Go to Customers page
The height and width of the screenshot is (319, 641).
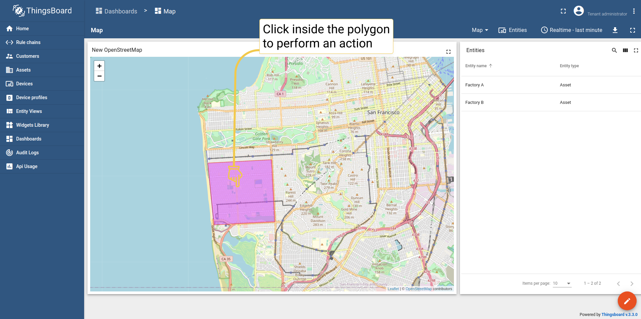(42, 56)
